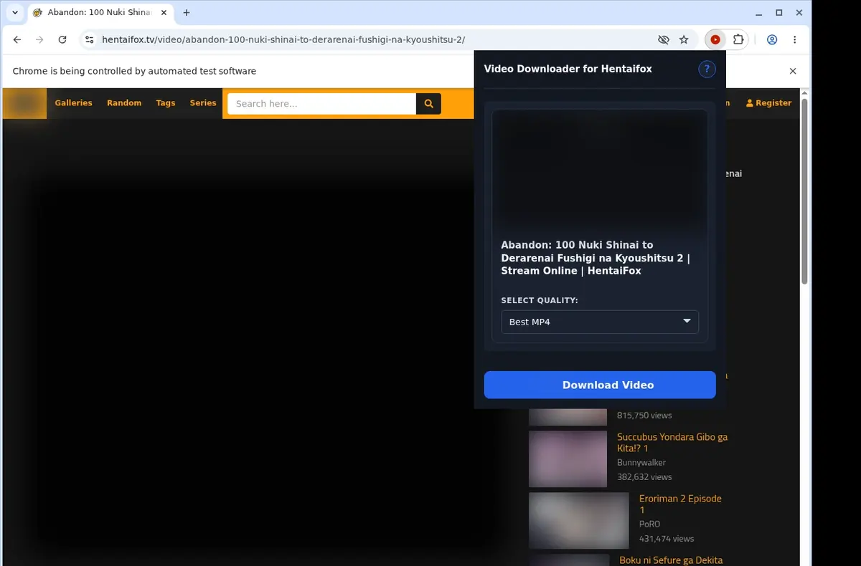Image resolution: width=861 pixels, height=566 pixels.
Task: Minimize the Chrome window
Action: (x=760, y=13)
